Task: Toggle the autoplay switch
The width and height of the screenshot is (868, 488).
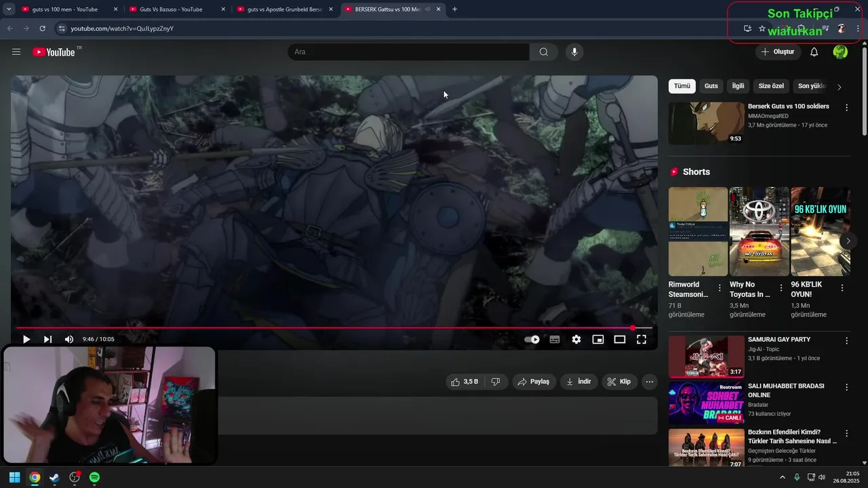Action: click(532, 340)
